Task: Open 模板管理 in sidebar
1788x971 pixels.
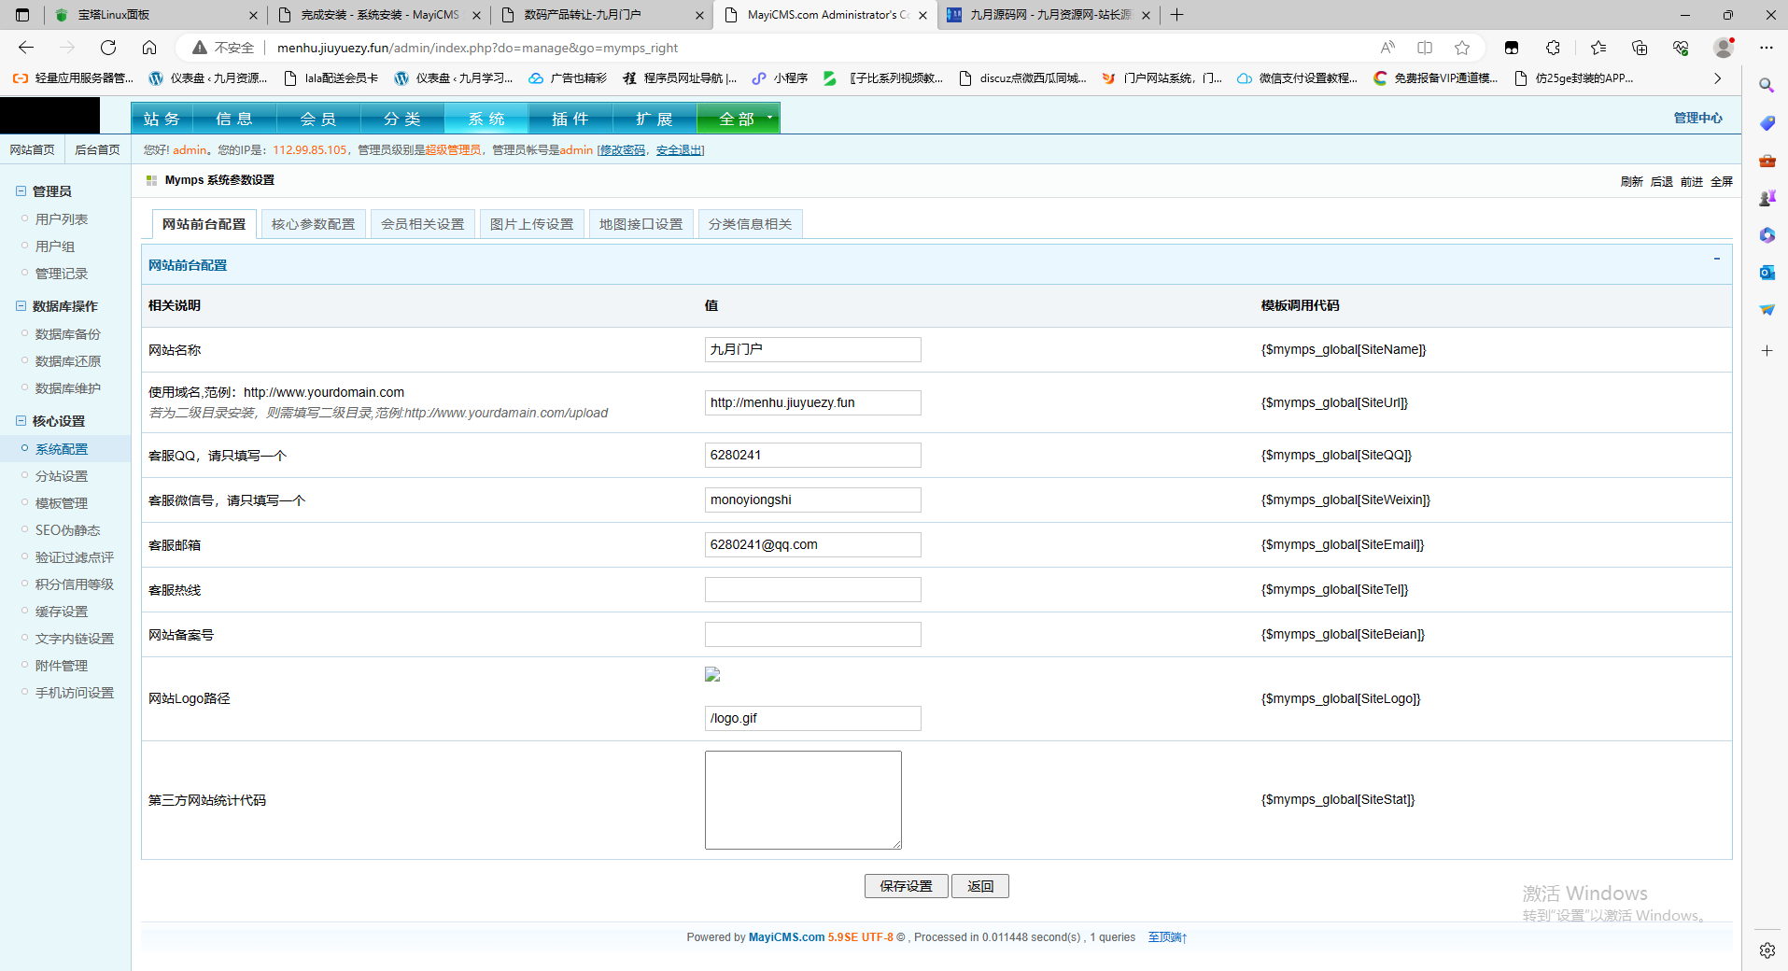Action: pyautogui.click(x=62, y=503)
